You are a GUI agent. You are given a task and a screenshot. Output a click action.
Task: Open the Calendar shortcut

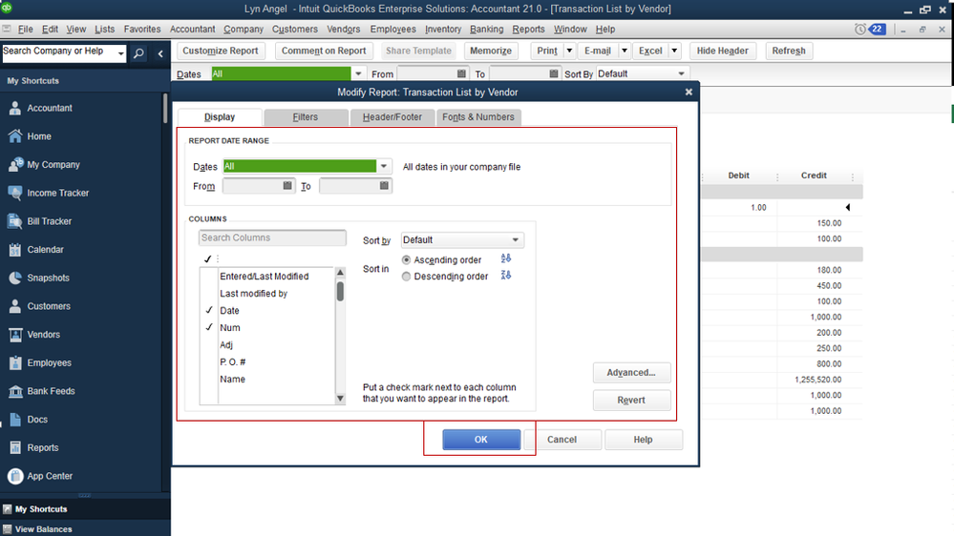pos(45,250)
